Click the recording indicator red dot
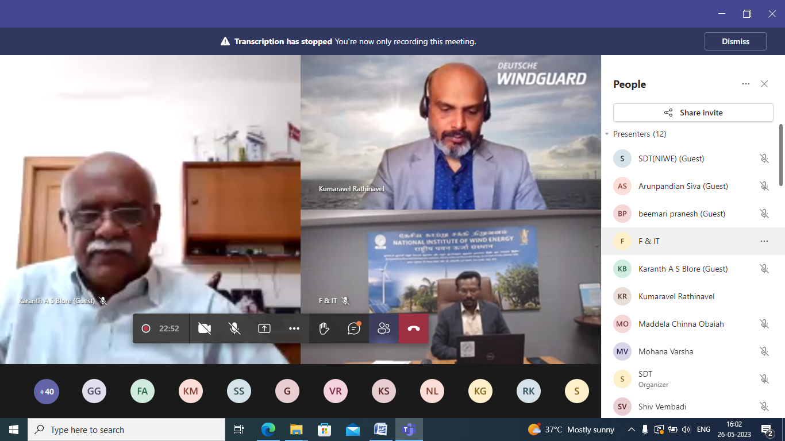The image size is (785, 441). [x=146, y=328]
